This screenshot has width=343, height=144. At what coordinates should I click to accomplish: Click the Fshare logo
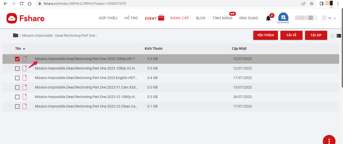25,18
